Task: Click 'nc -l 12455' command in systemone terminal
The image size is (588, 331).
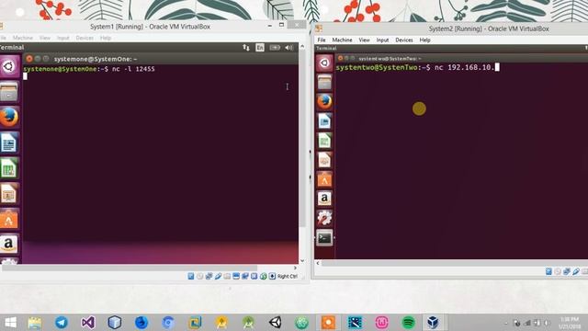Action: pyautogui.click(x=133, y=69)
